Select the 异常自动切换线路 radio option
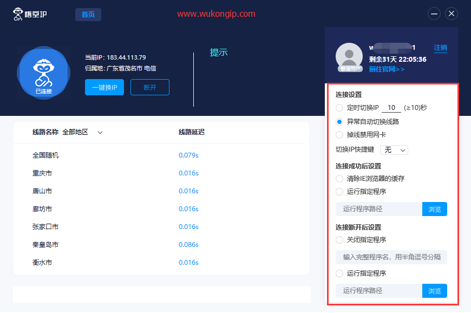This screenshot has width=471, height=313. (x=339, y=122)
